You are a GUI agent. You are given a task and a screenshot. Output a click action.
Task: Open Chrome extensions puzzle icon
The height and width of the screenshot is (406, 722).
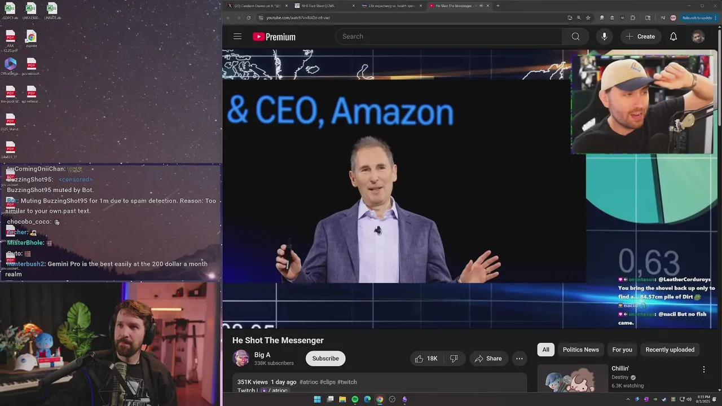pos(632,17)
